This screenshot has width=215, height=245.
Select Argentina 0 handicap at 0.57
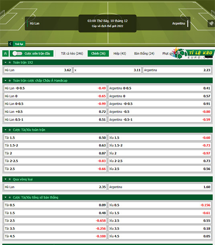[x=160, y=96]
